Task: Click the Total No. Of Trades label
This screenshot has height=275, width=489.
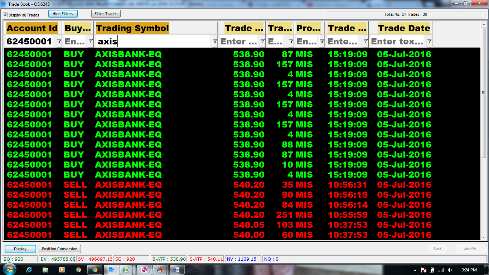Action: 406,14
